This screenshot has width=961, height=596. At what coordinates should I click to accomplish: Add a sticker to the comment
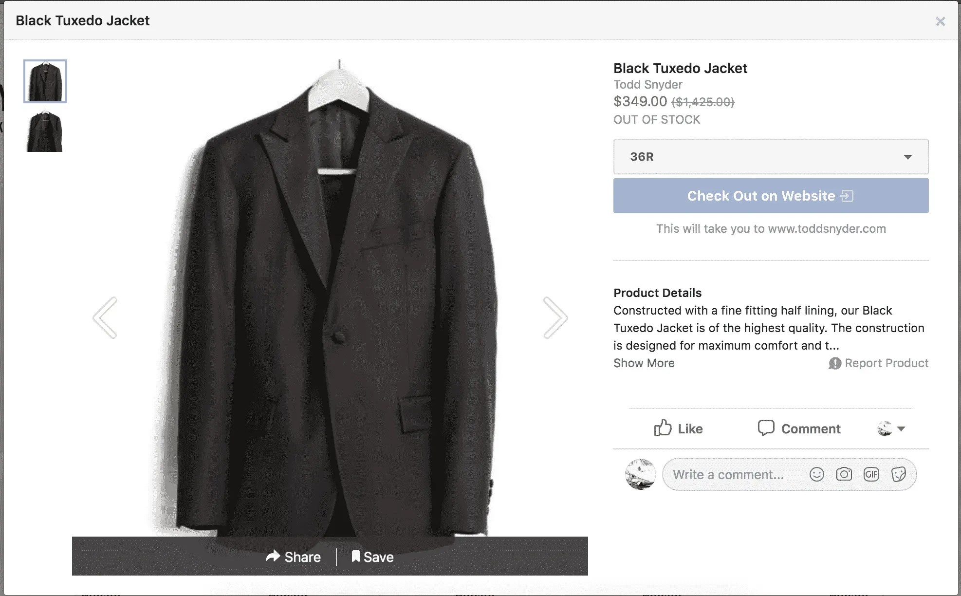pos(899,474)
